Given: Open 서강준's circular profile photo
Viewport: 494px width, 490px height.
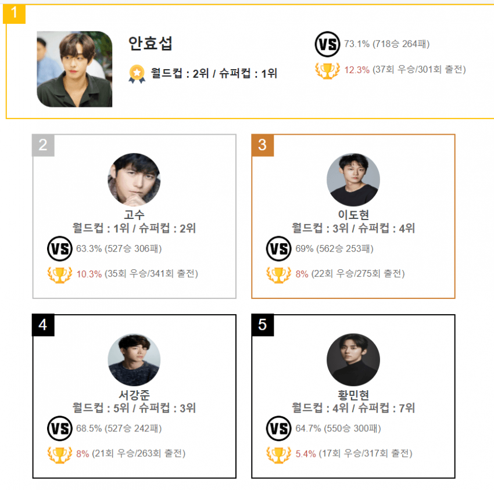Looking at the screenshot, I should tap(134, 360).
